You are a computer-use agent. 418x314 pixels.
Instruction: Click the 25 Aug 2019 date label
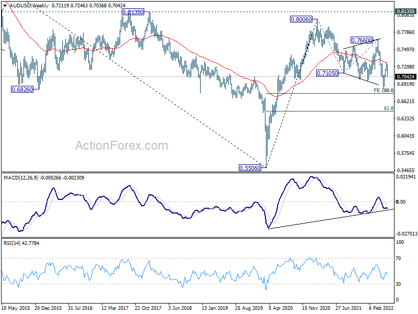(x=249, y=308)
